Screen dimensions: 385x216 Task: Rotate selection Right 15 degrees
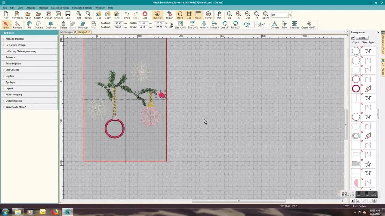(x=236, y=25)
